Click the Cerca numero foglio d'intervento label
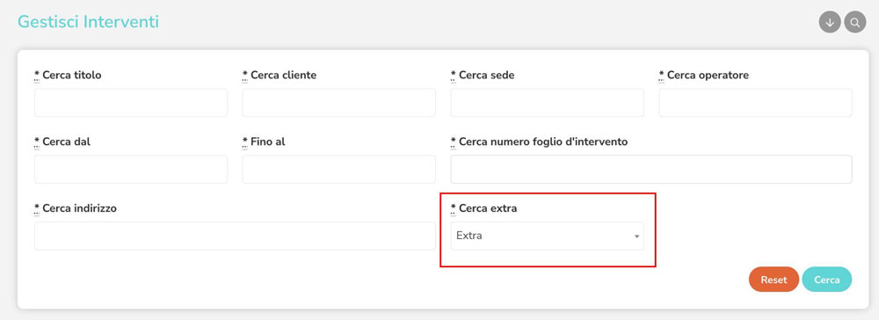 [543, 142]
